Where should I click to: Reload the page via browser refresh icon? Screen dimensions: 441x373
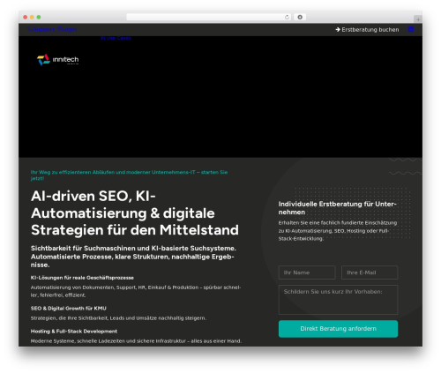[x=287, y=17]
